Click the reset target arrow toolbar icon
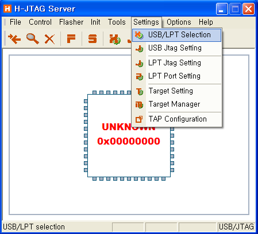 coord(14,39)
